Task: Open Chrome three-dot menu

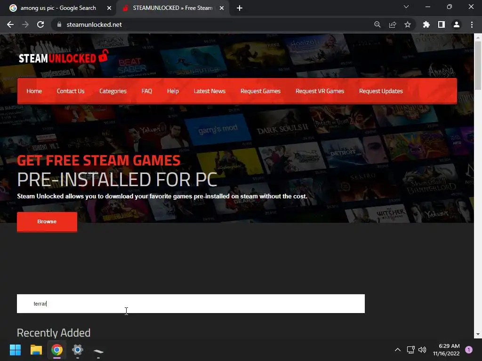Action: click(472, 24)
